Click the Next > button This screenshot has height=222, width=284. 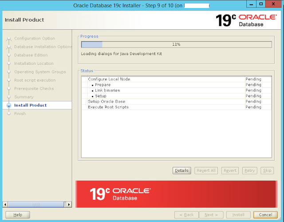(x=211, y=215)
